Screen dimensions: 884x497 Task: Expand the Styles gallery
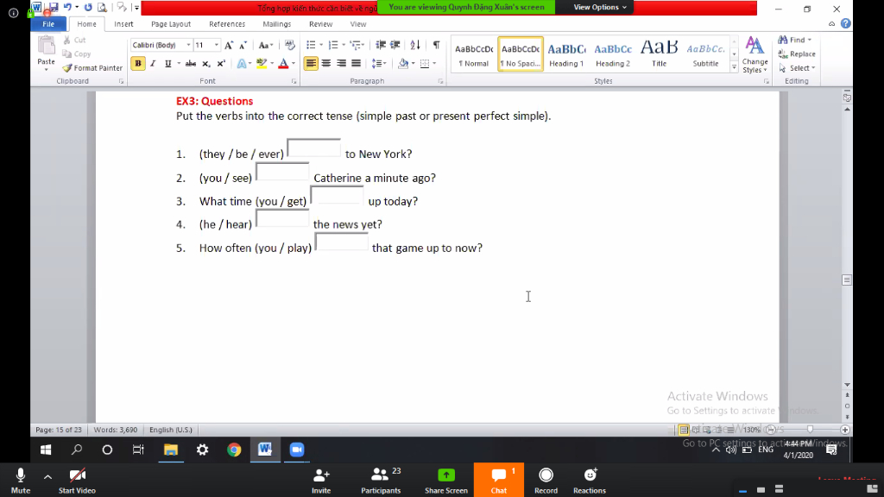[x=734, y=67]
